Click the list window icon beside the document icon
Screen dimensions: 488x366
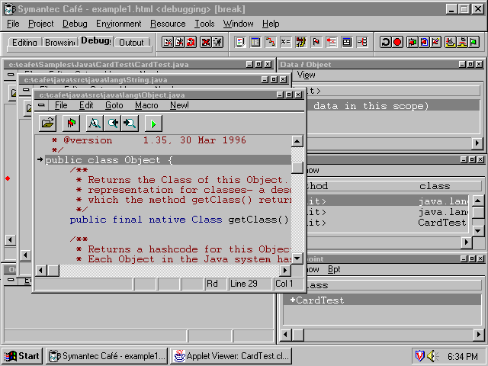point(255,42)
